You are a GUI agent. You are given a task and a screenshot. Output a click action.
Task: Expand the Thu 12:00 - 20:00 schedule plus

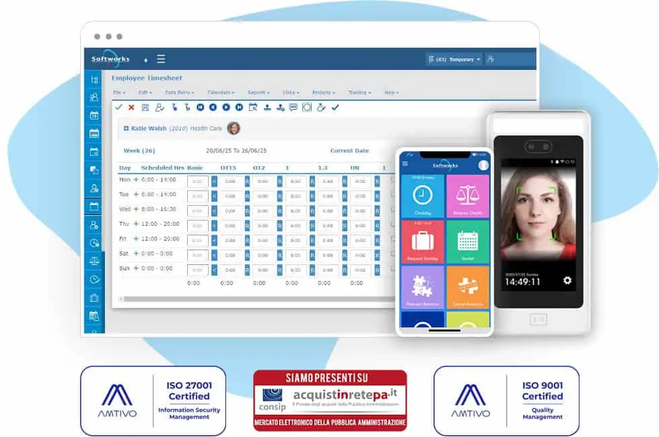(x=136, y=224)
